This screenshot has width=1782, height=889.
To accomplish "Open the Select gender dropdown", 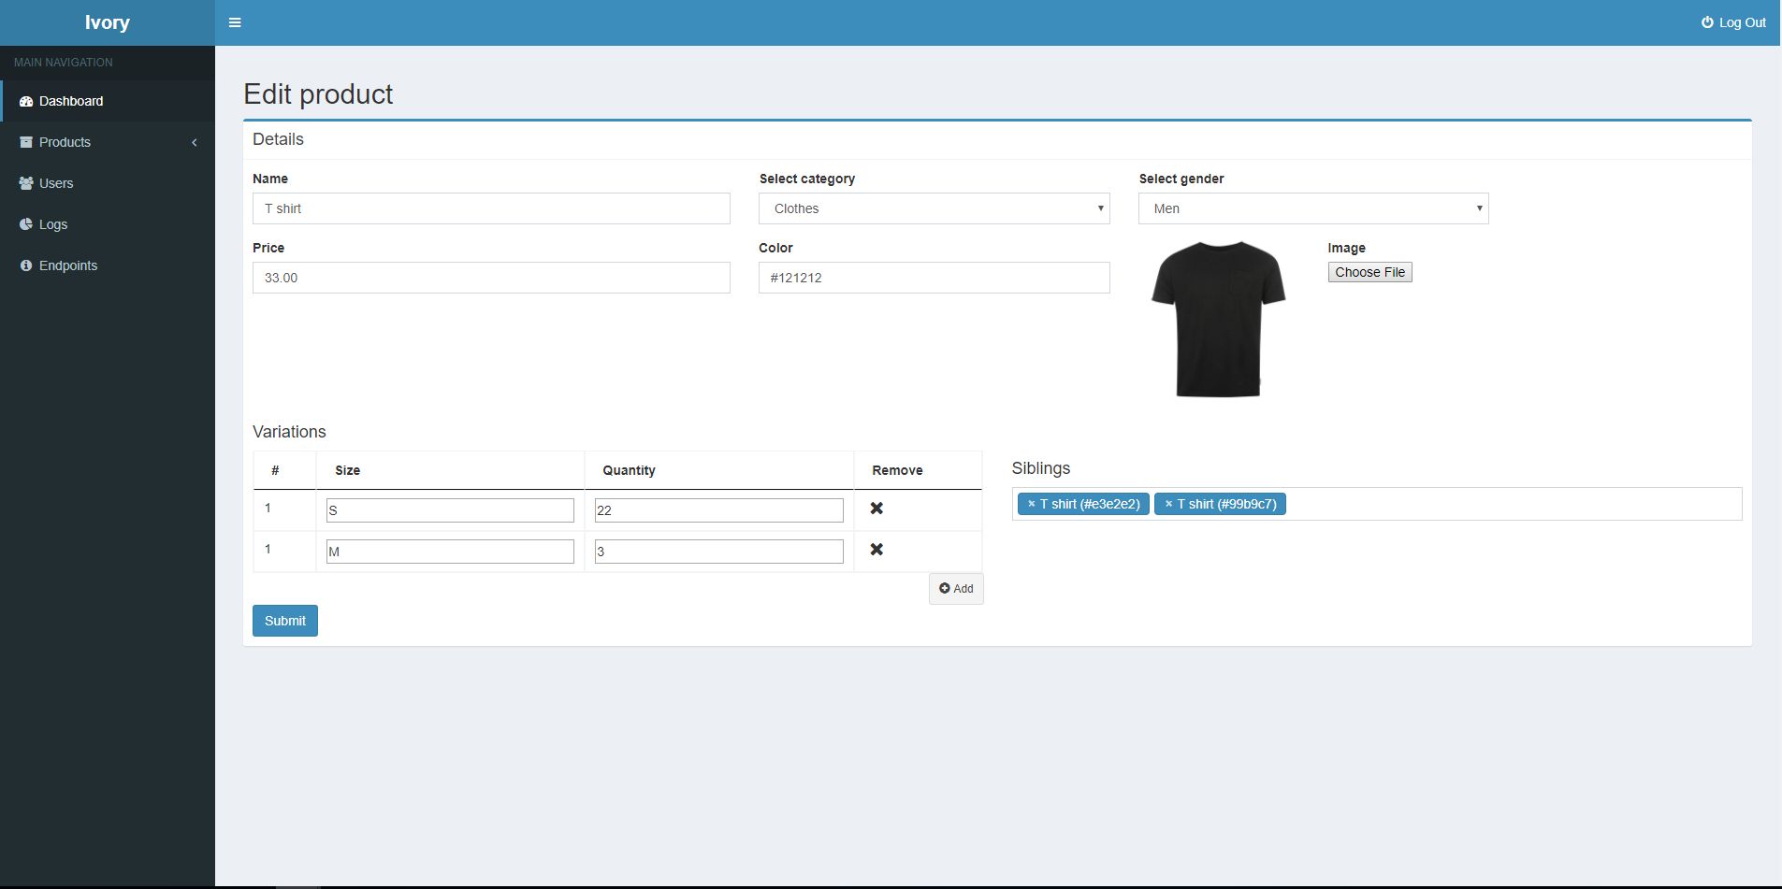I will (1312, 208).
